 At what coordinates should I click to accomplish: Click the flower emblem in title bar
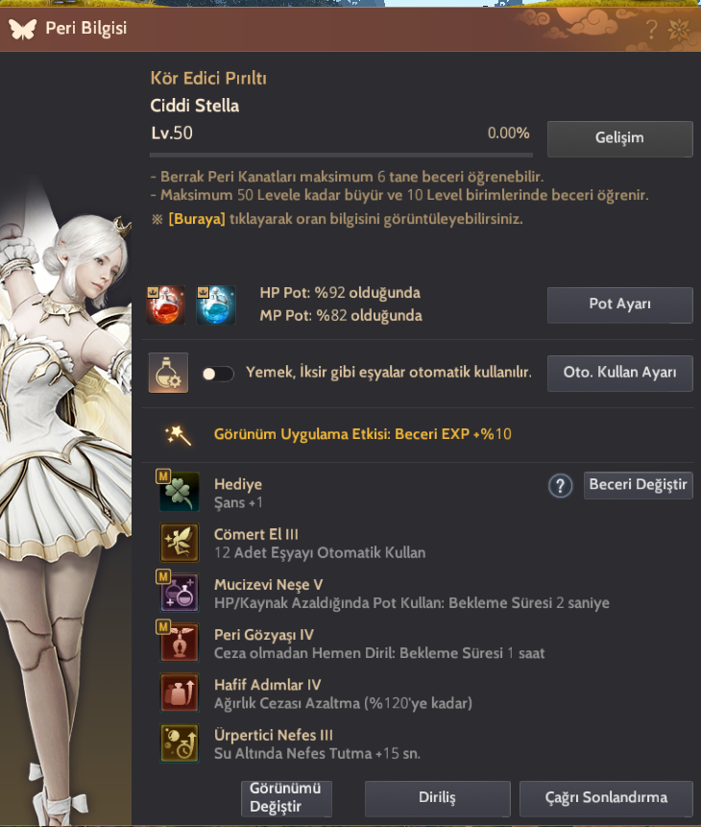coord(679,30)
